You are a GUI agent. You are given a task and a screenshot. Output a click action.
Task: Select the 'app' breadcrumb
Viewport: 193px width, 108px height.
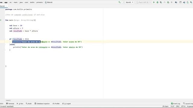click(x=6, y=2)
